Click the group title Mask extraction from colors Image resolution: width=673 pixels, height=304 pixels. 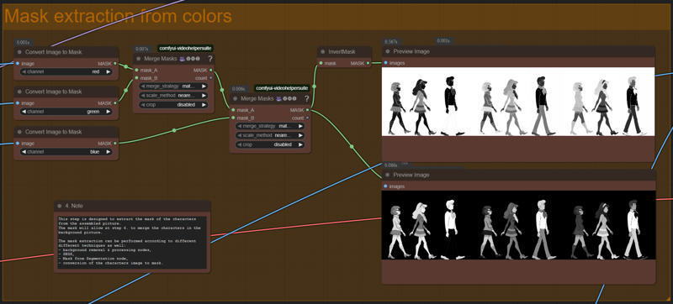(118, 17)
